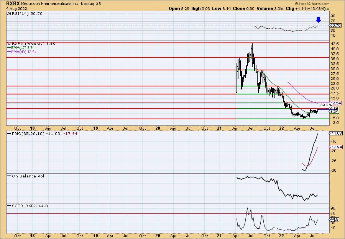
Task: Click the green up-triangle change indicator
Action: [328, 9]
